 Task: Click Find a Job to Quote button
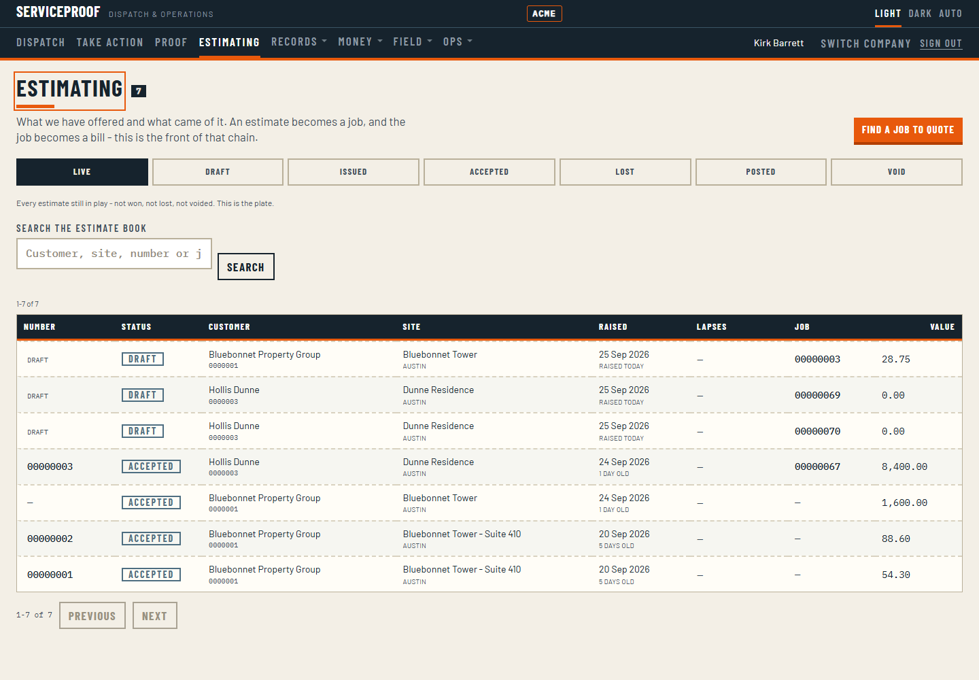point(908,131)
